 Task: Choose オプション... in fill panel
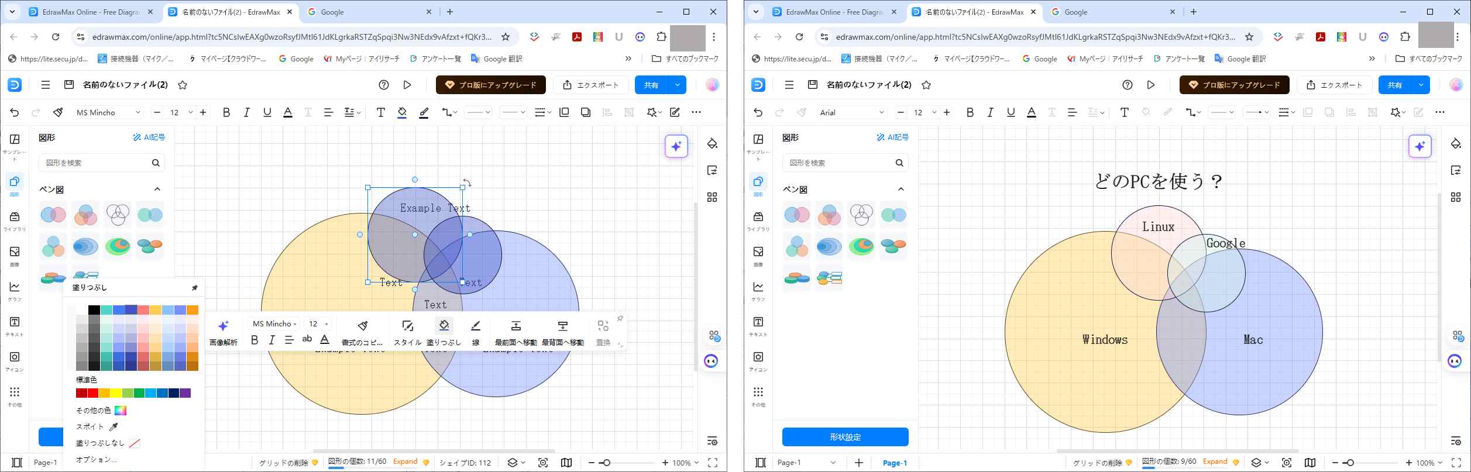point(97,460)
